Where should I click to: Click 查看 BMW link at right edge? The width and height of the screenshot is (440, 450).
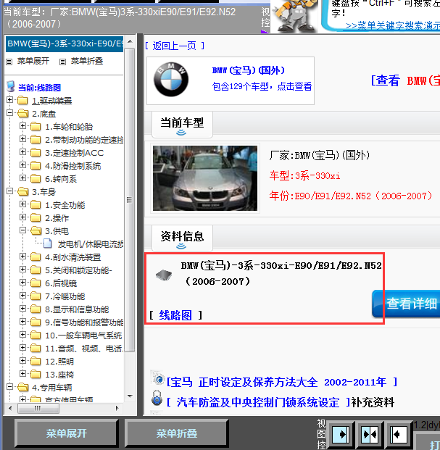[x=405, y=80]
